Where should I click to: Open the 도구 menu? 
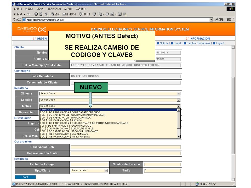68,9
